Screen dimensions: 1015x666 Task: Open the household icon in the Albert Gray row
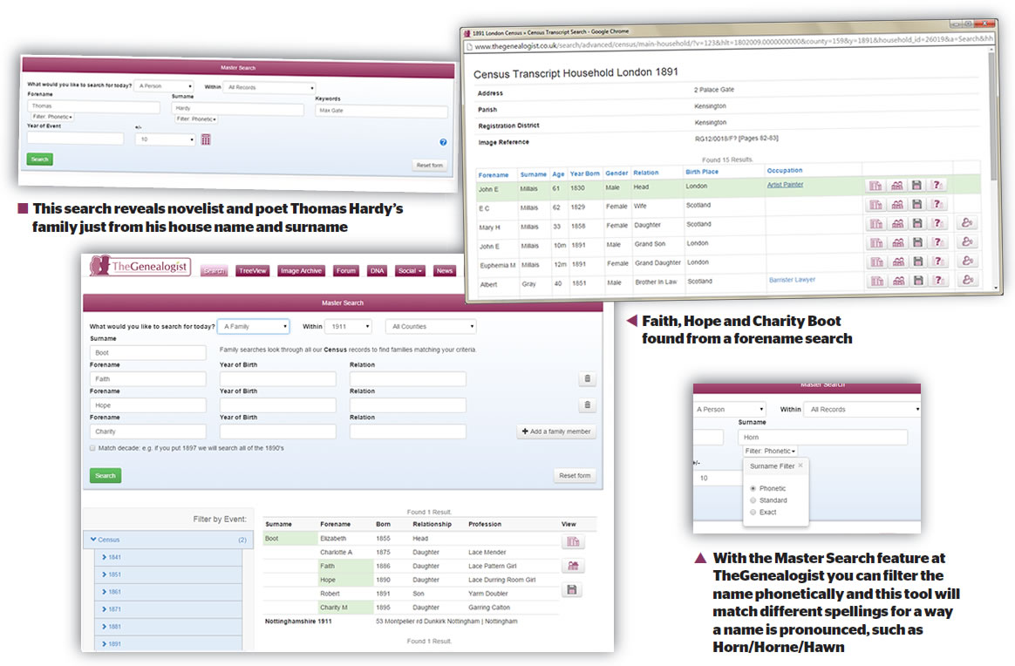pyautogui.click(x=898, y=281)
